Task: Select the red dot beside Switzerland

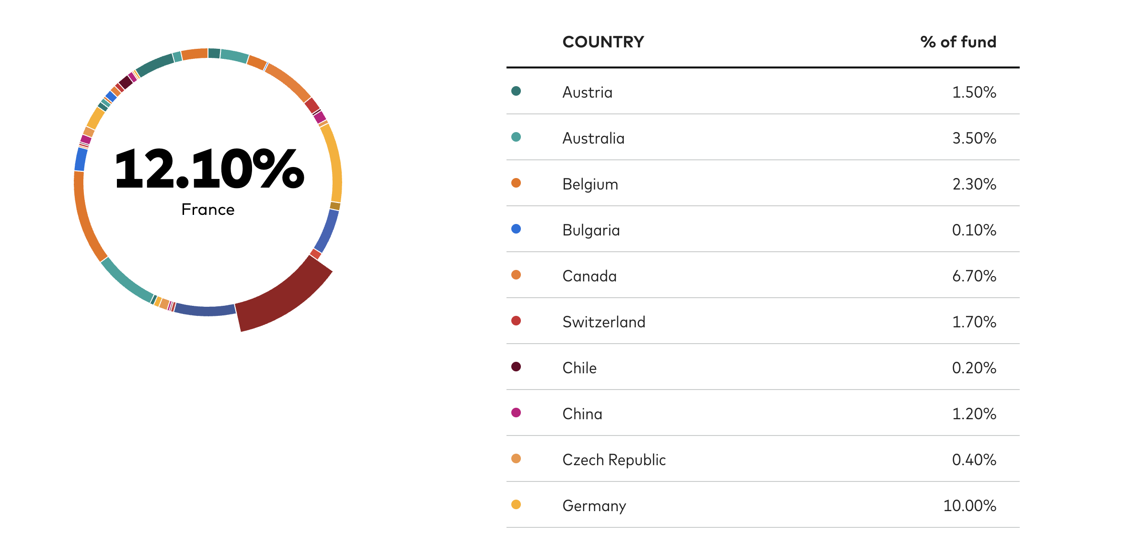Action: pos(516,321)
